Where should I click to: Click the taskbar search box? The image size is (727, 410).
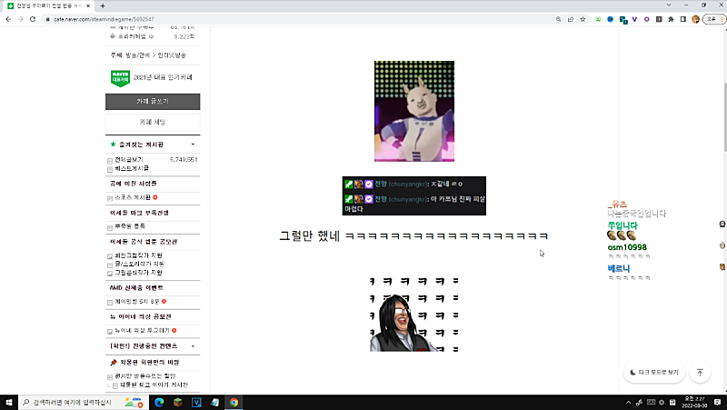coord(84,402)
